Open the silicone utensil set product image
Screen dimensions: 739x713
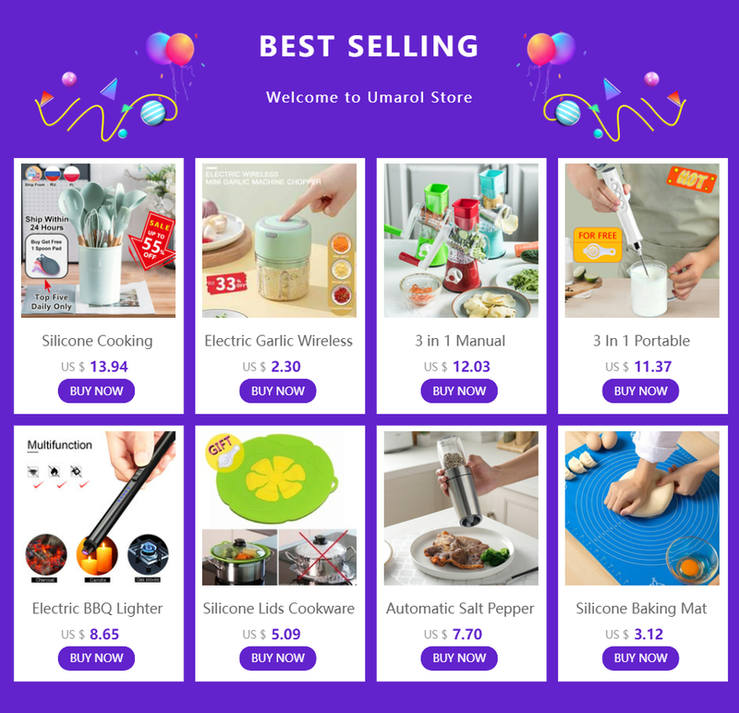click(98, 240)
